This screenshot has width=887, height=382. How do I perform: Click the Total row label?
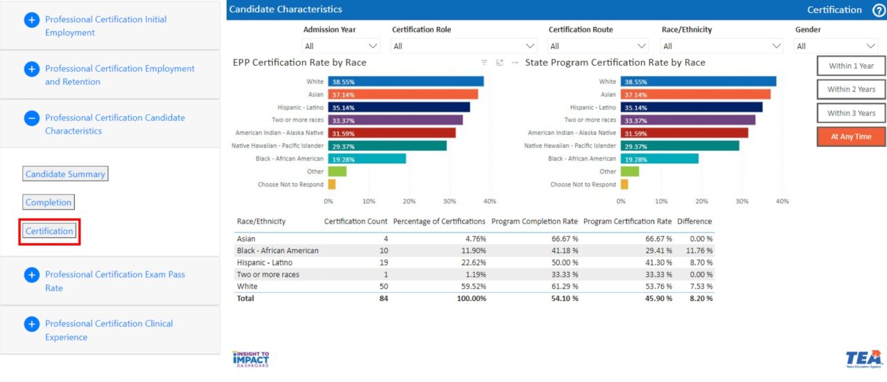[x=245, y=298]
